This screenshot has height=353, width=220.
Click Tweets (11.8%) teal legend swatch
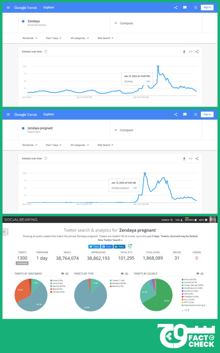tap(111, 281)
